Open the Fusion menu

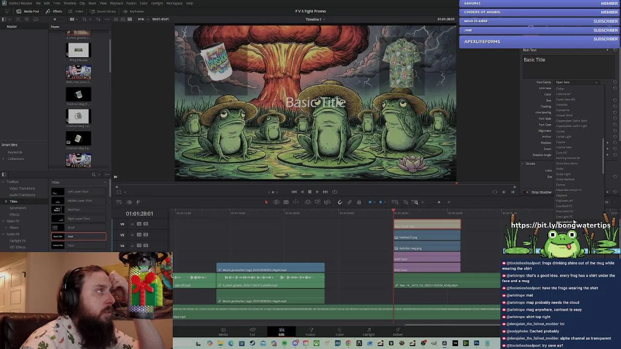coord(131,3)
